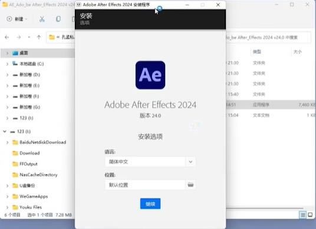This screenshot has height=229, width=316.
Task: Click the New button in File Explorer
Action: 17,19
